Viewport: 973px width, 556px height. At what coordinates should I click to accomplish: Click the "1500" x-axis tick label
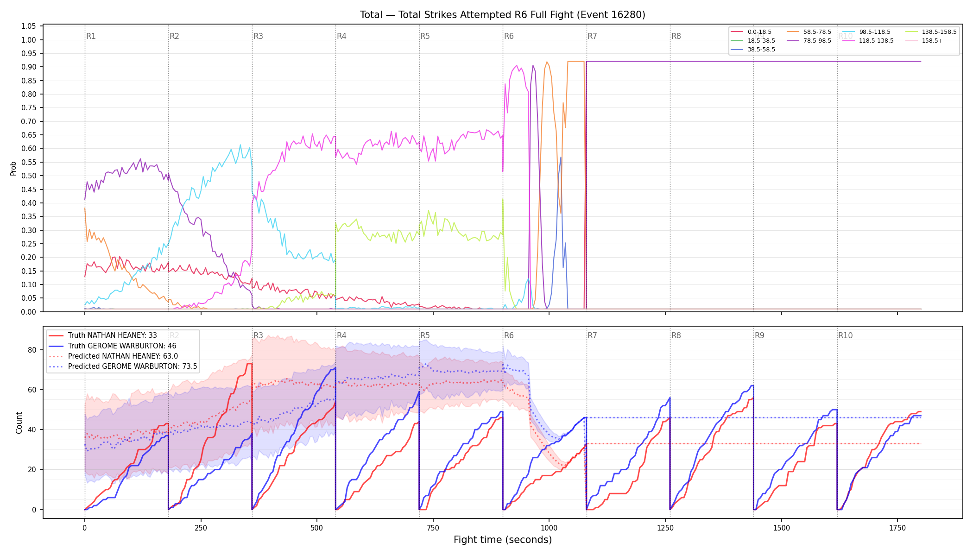tap(782, 528)
